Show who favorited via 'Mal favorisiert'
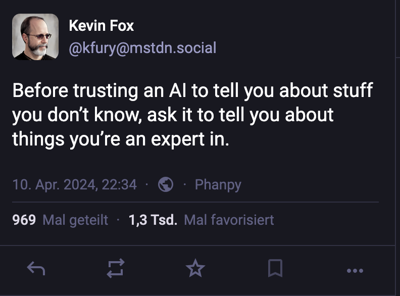The height and width of the screenshot is (296, 400). pos(229,220)
